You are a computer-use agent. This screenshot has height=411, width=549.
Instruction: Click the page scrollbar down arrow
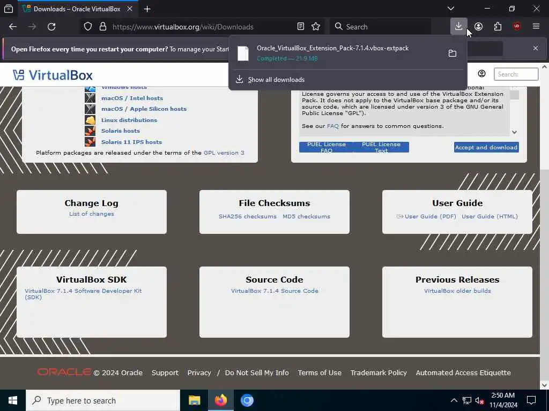545,385
